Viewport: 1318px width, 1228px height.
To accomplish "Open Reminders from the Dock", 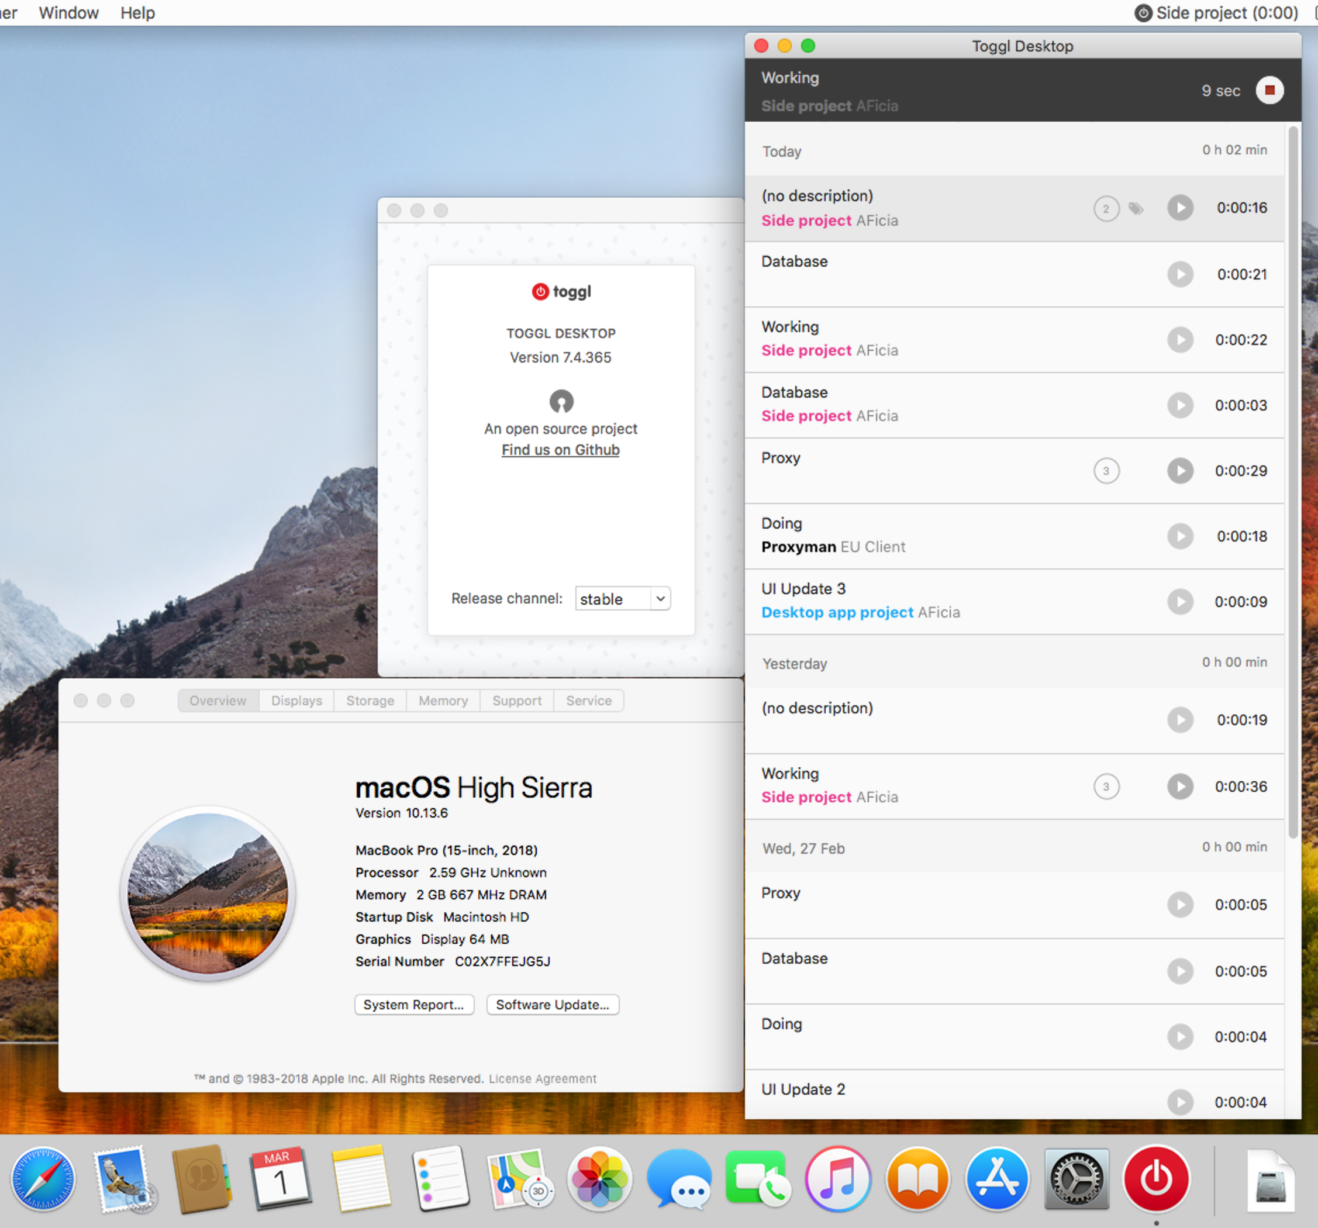I will [x=441, y=1179].
